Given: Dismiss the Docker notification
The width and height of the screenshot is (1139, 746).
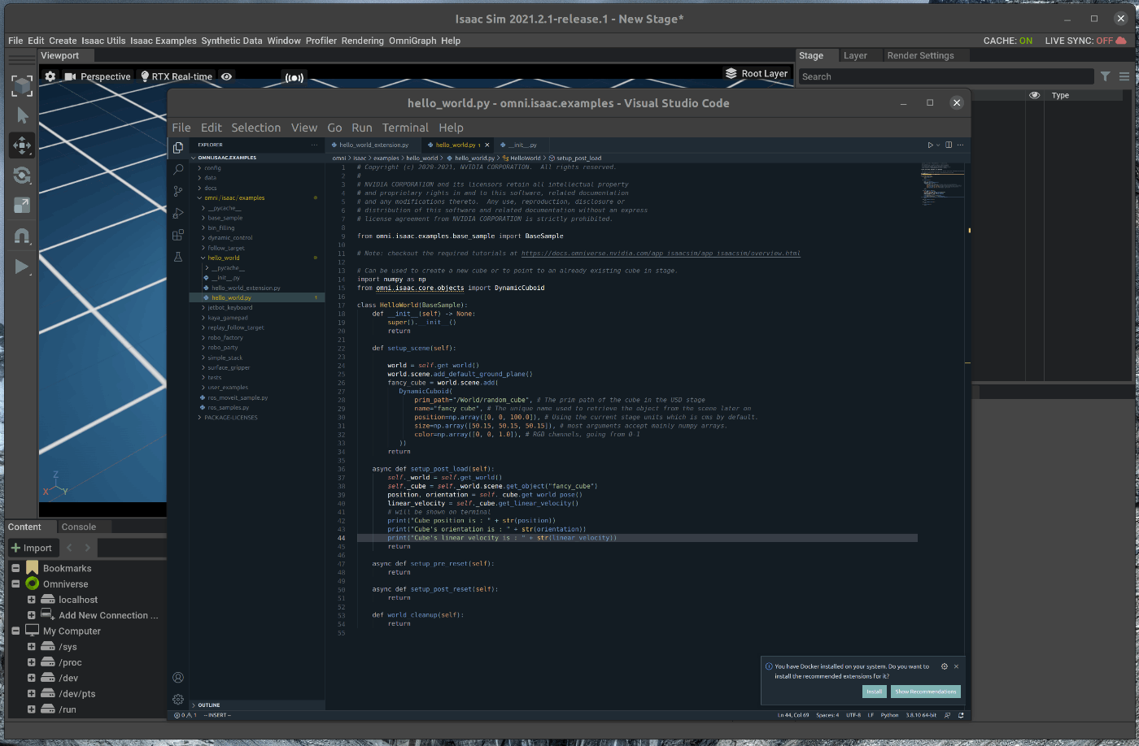Looking at the screenshot, I should [x=956, y=666].
